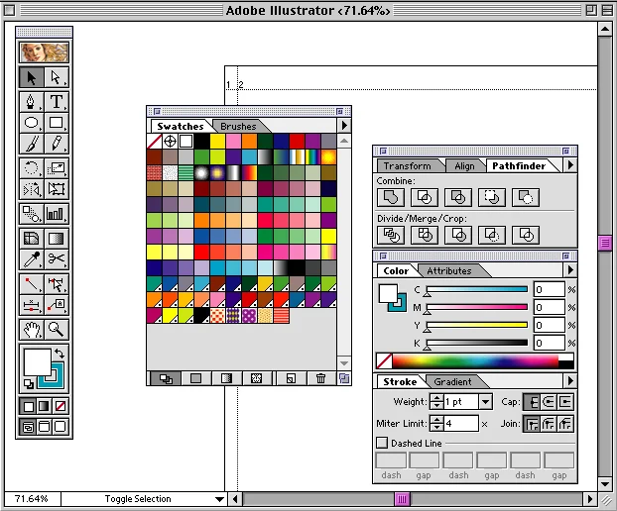Select the Pencil tool
Viewport: 617px width, 511px height.
click(x=56, y=144)
